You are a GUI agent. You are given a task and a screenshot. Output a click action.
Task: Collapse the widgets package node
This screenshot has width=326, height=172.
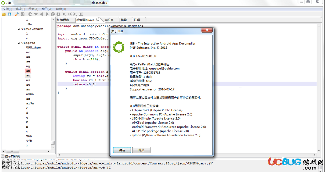pyautogui.click(x=19, y=43)
